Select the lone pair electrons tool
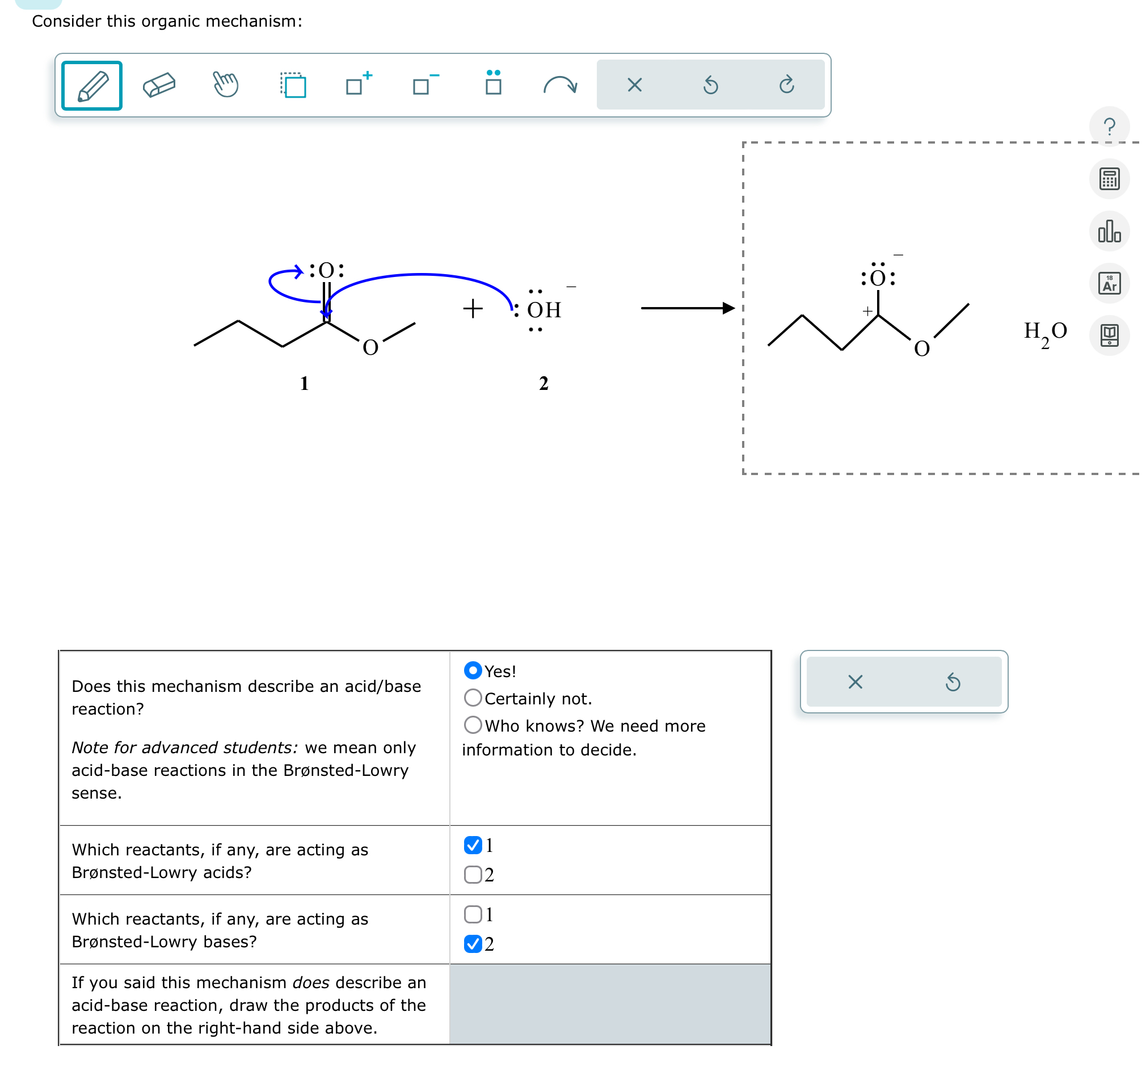This screenshot has width=1146, height=1075. pyautogui.click(x=494, y=84)
